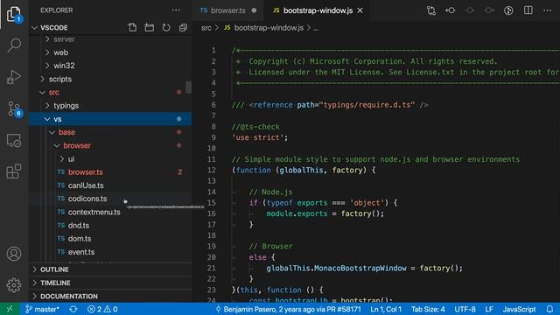Split the editor to the right

click(x=528, y=10)
